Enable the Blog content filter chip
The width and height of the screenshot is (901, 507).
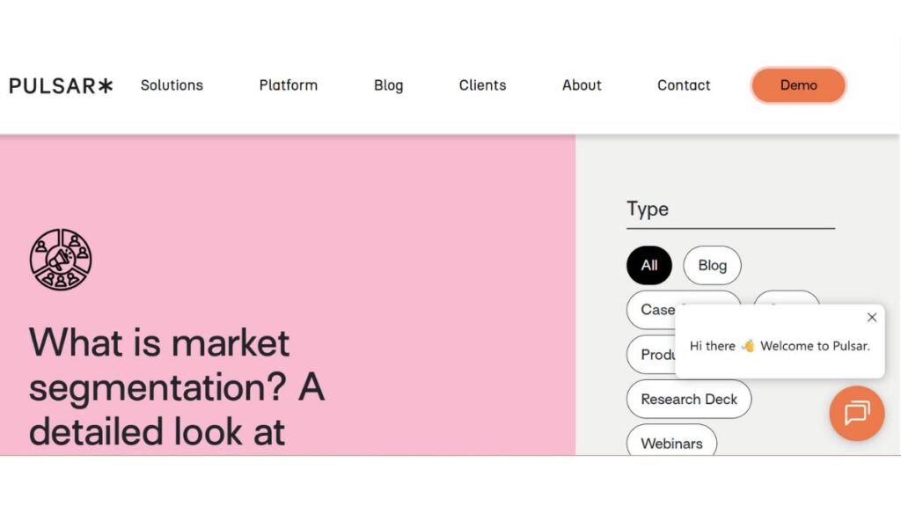pyautogui.click(x=712, y=265)
